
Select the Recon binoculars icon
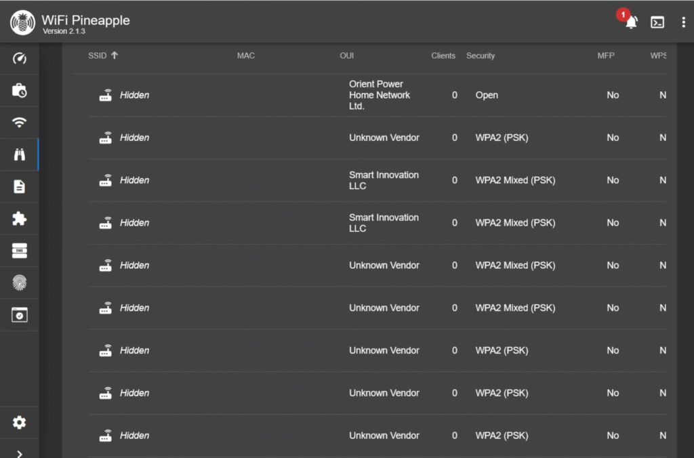pos(20,154)
